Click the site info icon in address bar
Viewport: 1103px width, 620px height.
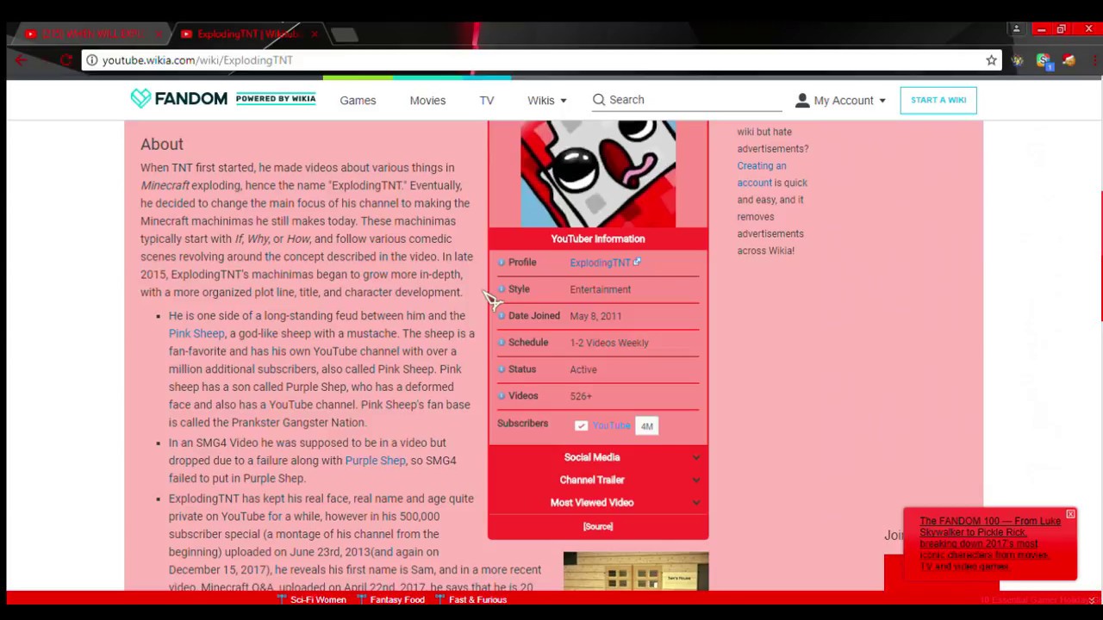pyautogui.click(x=91, y=60)
